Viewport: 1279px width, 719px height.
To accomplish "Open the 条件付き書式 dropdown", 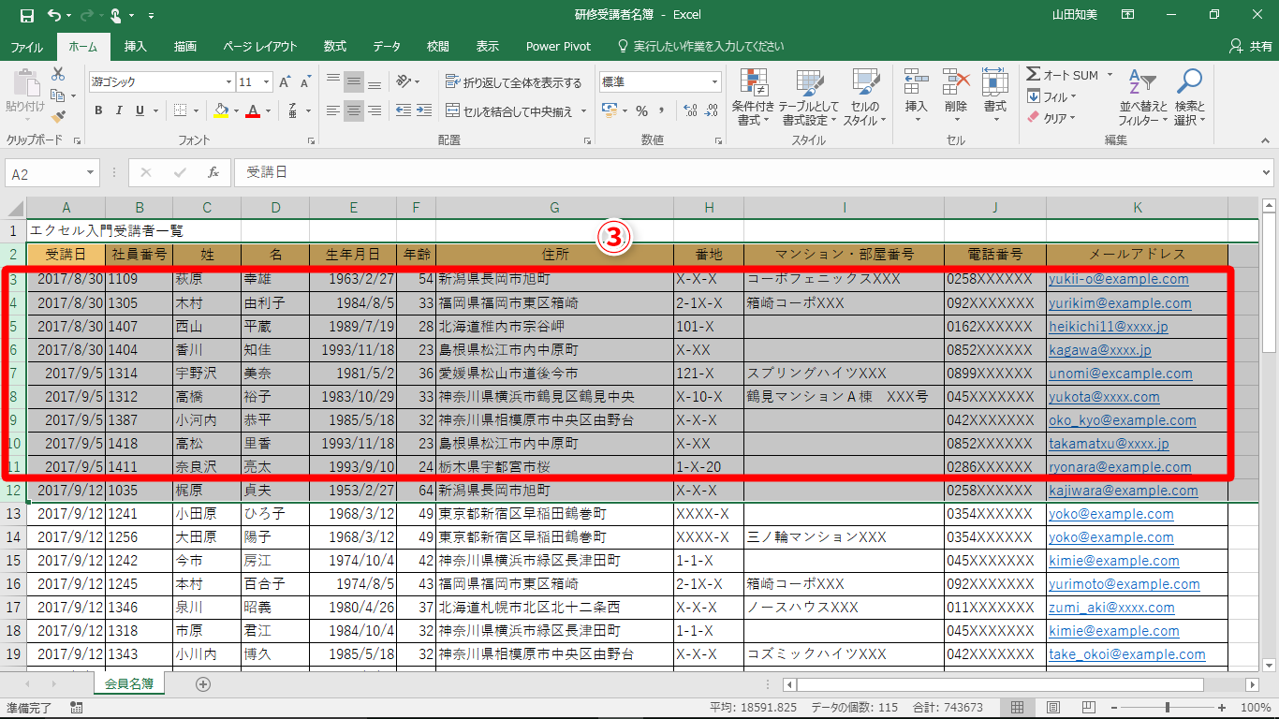I will point(753,98).
